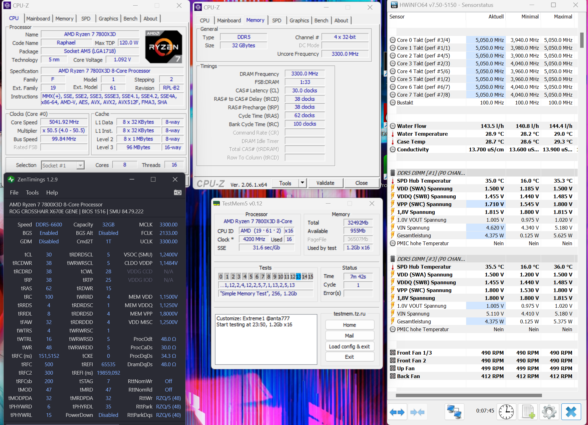588x425 pixels.
Task: Click the clock reset icon in HWiNFO
Action: 506,412
